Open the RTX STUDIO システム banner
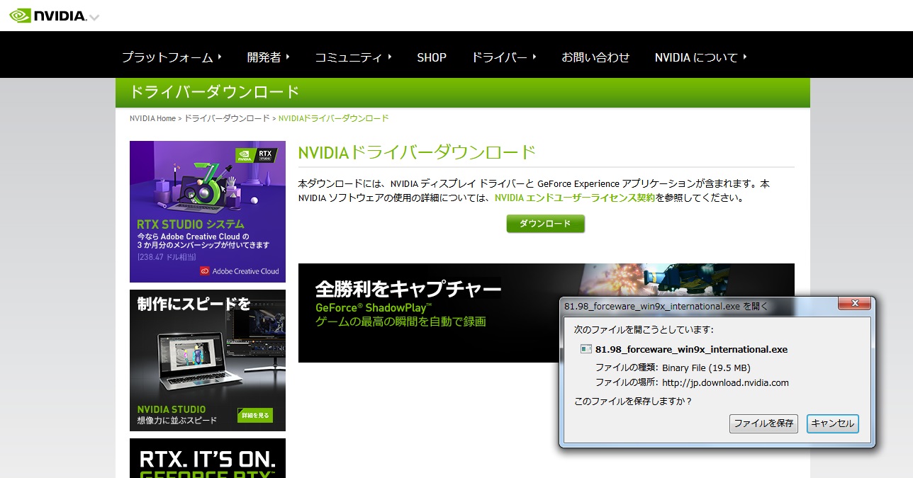The image size is (913, 478). pos(208,212)
